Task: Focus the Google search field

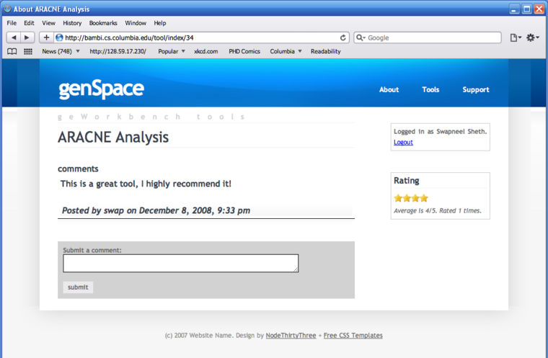Action: click(x=431, y=37)
